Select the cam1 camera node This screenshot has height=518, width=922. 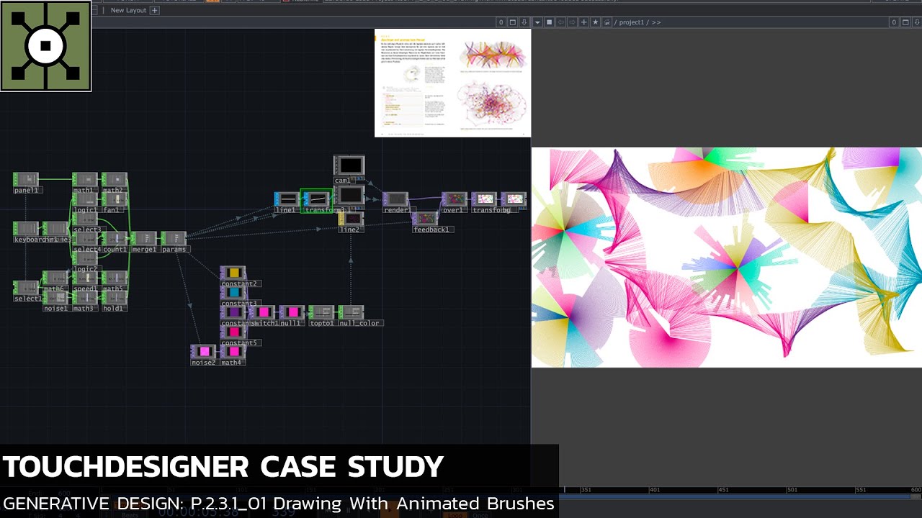pos(349,165)
